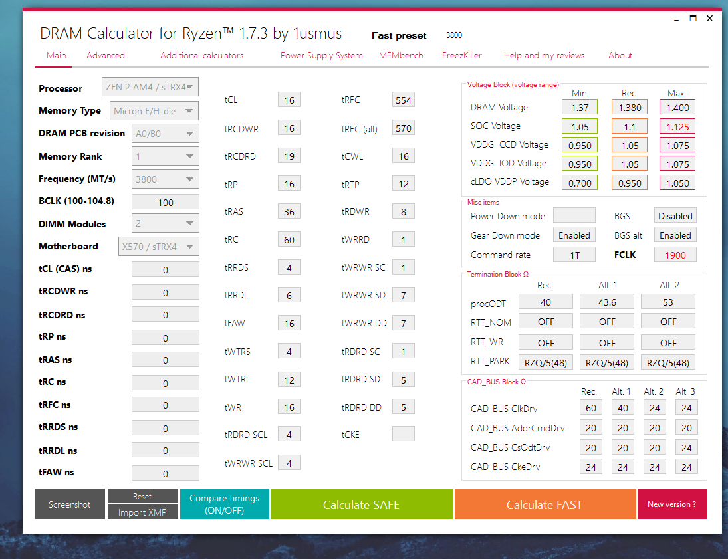The image size is (728, 559).
Task: Click the RTT_PARK Rec. RZQ/5(48) value
Action: pos(546,362)
